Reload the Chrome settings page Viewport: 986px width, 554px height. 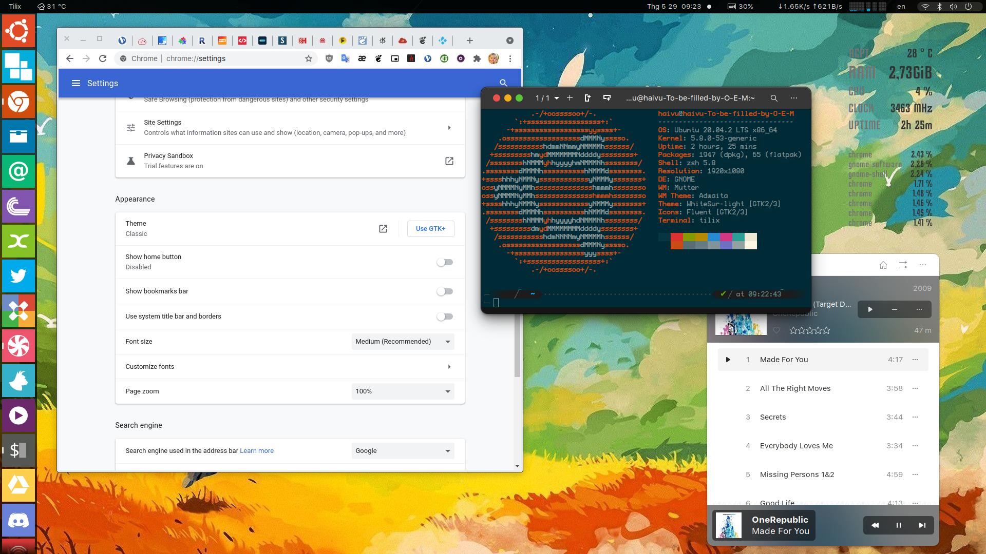[103, 58]
